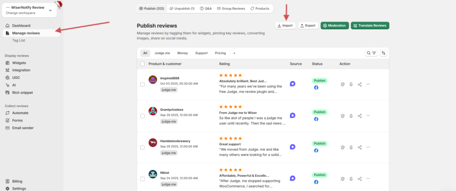
Task: Click Facebook icon on Nikist review status
Action: (x=316, y=182)
